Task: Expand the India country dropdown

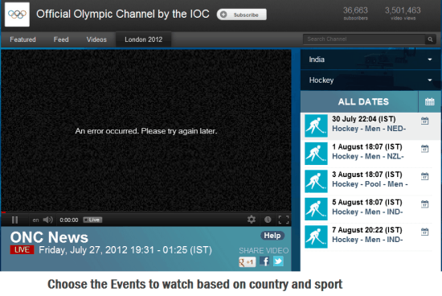Action: pos(370,60)
